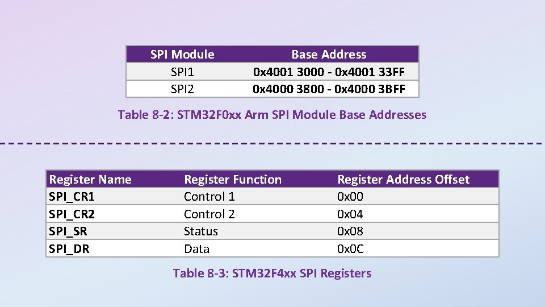Viewport: 545px width, 307px height.
Task: Click the Register Function column header
Action: click(x=233, y=180)
